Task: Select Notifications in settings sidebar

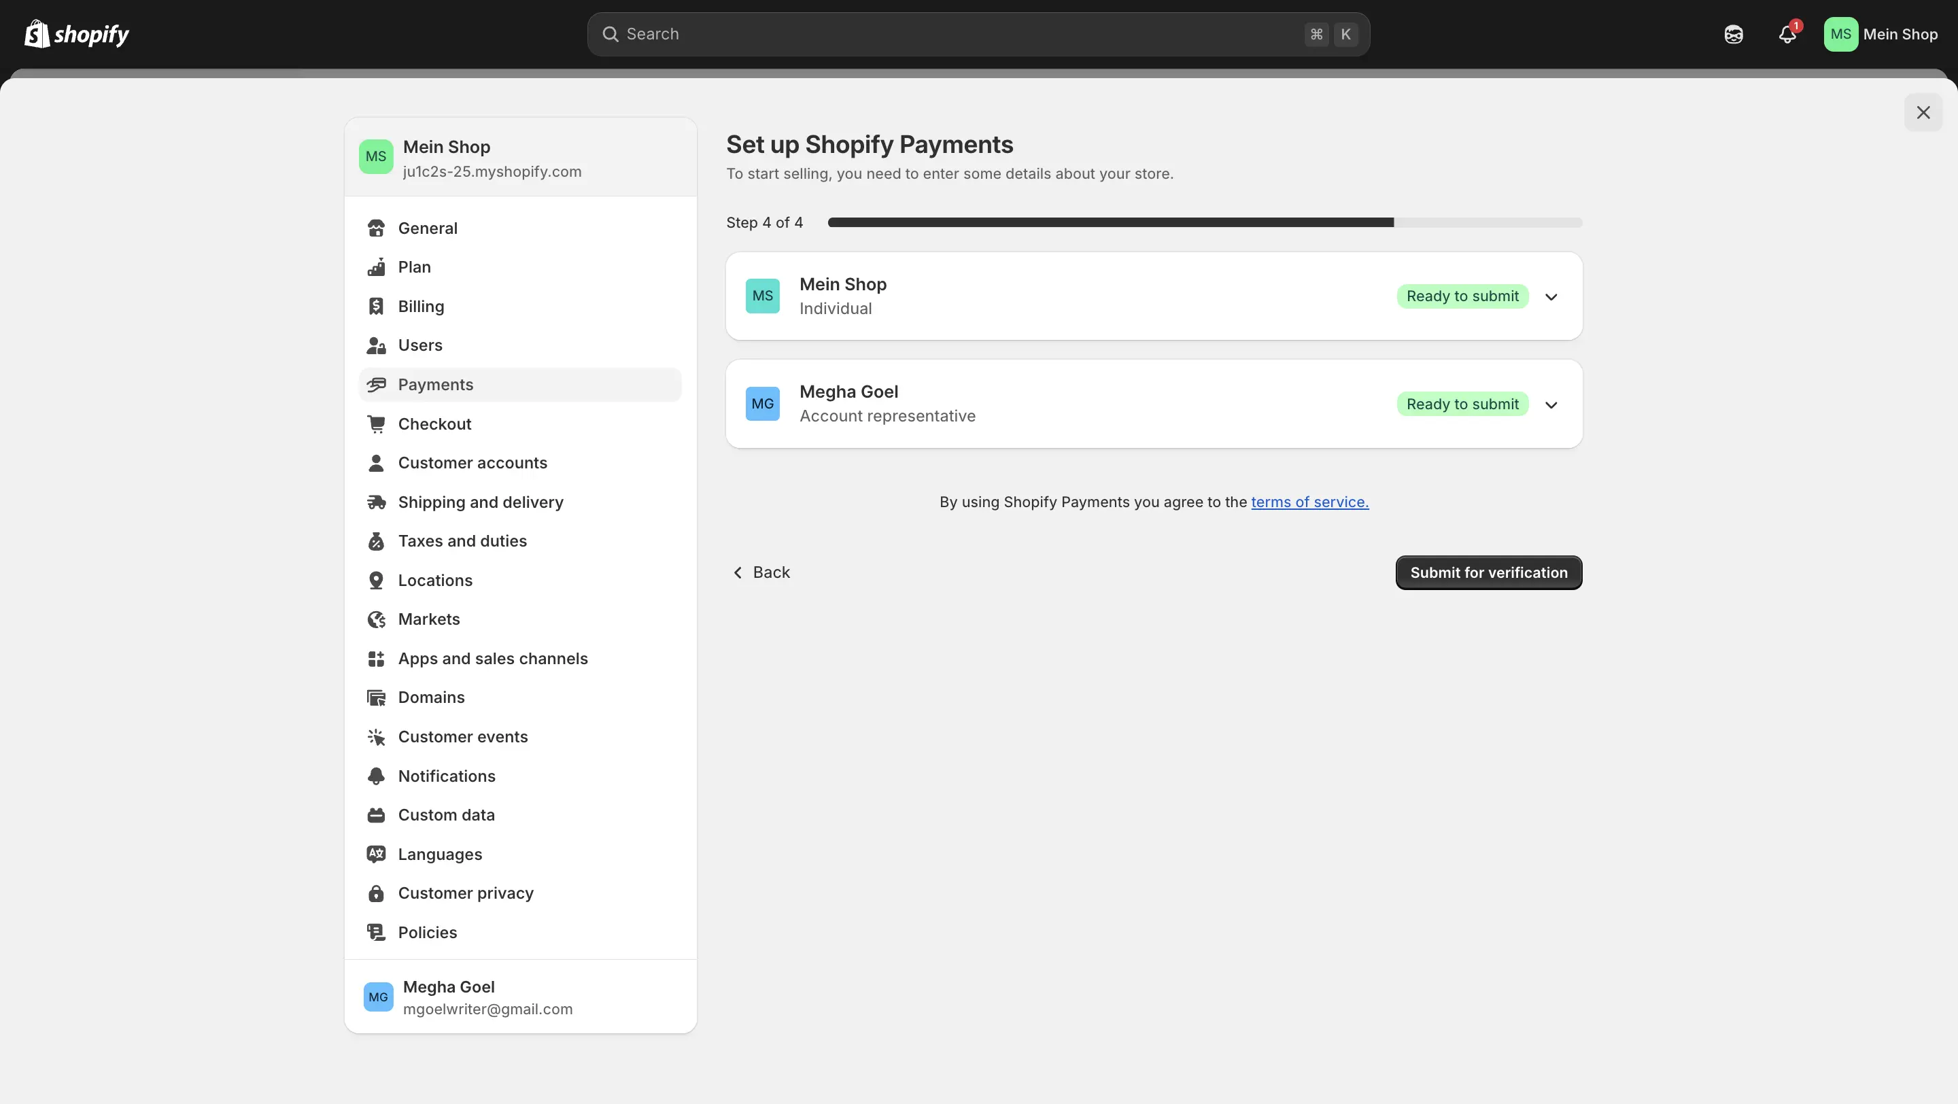Action: 446,776
